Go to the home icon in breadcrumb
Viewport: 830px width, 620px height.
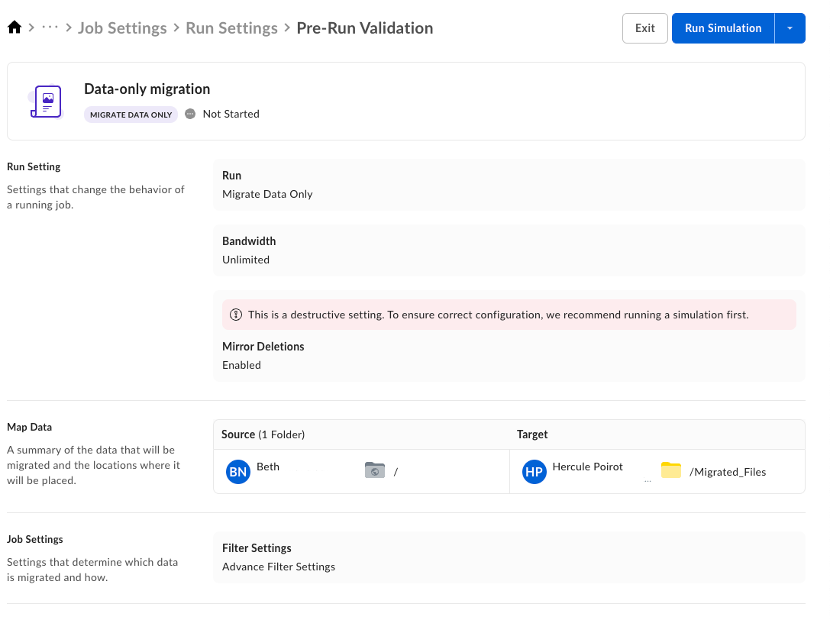pos(15,28)
